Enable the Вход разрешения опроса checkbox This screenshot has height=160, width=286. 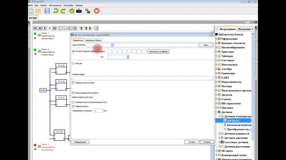[73, 93]
